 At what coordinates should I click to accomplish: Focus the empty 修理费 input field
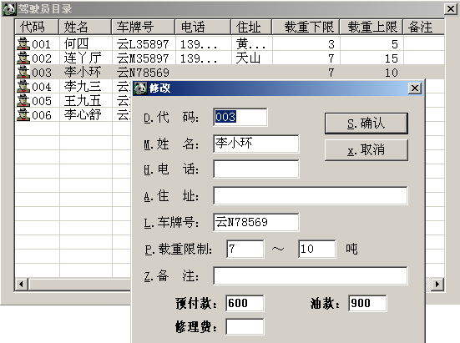point(245,326)
